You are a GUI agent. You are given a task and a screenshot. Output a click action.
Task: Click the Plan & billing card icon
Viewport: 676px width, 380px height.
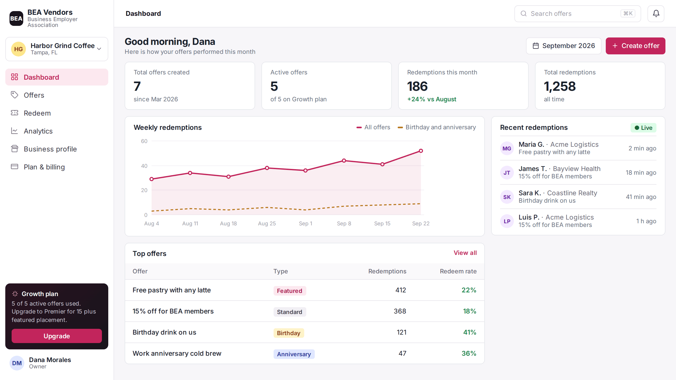click(x=15, y=167)
